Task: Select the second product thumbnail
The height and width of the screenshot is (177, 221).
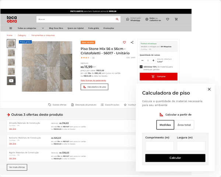Action: [11, 53]
